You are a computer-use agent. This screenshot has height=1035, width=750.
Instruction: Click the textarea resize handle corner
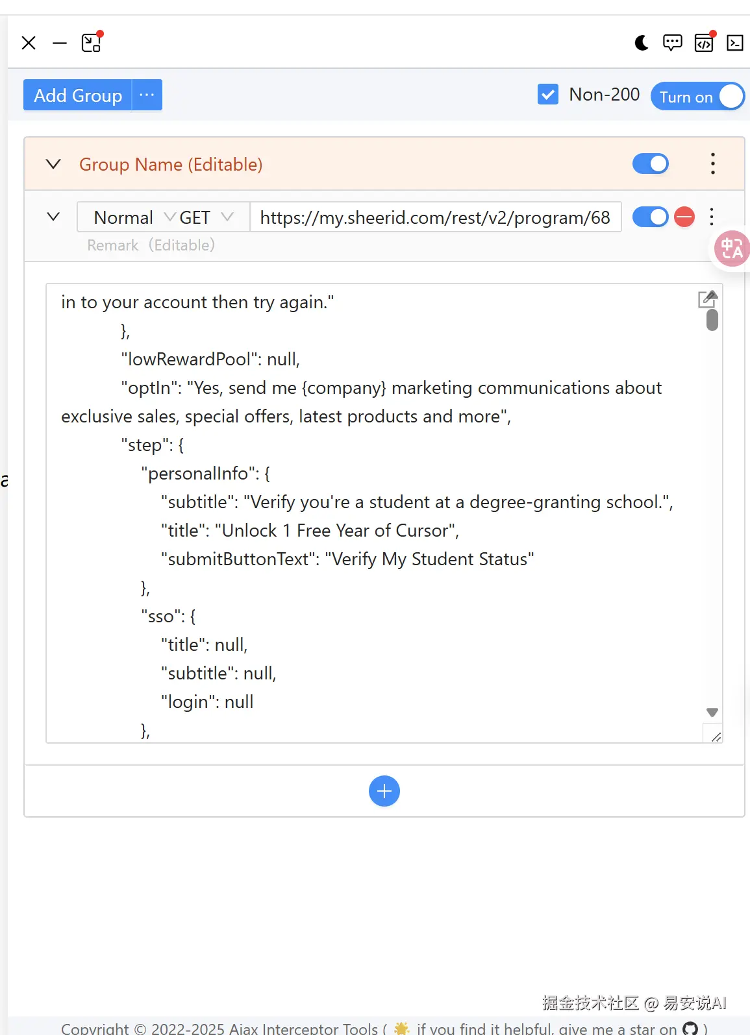click(x=716, y=737)
